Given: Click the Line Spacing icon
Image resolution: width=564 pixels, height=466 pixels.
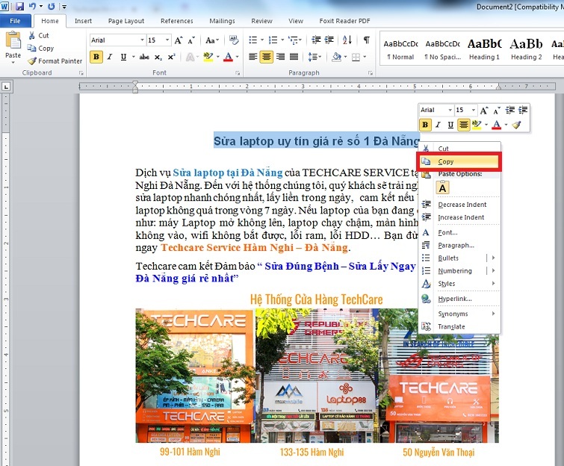Looking at the screenshot, I should point(312,57).
